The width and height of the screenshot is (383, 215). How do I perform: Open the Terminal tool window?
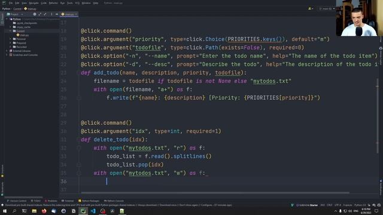tap(68, 201)
